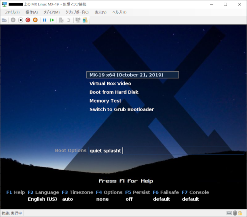The height and width of the screenshot is (217, 247).
Task: Select Virtual Box Video boot entry
Action: (x=110, y=83)
